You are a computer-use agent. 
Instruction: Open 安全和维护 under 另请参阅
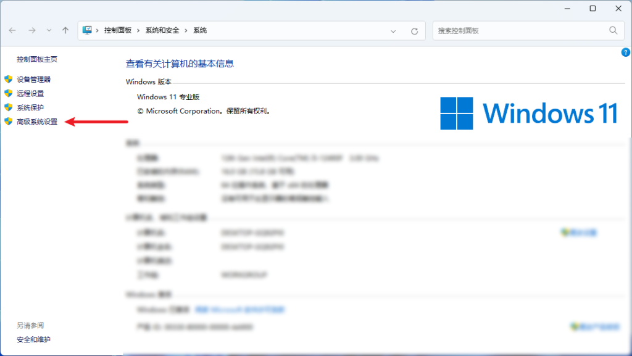[33, 339]
